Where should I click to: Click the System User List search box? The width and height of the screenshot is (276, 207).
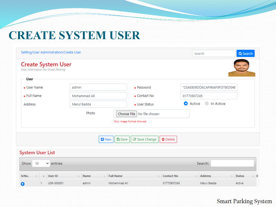(x=232, y=163)
